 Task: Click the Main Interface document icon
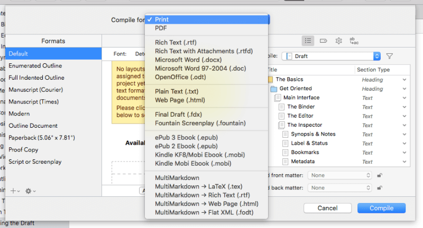click(277, 98)
